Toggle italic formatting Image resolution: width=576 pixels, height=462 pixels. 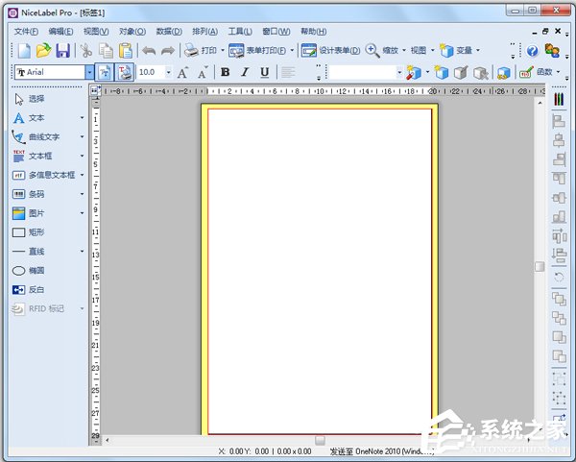tap(245, 72)
